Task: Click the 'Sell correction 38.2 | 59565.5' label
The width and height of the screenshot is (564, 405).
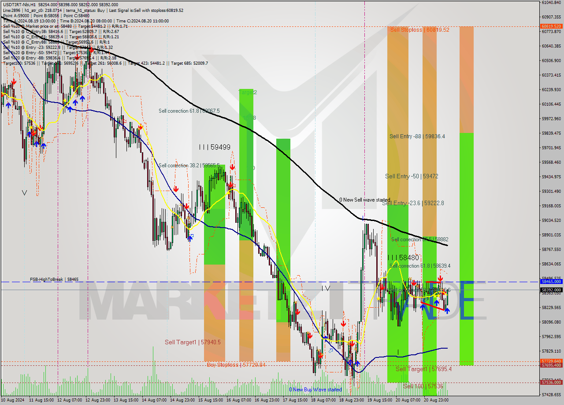Action: tap(189, 166)
